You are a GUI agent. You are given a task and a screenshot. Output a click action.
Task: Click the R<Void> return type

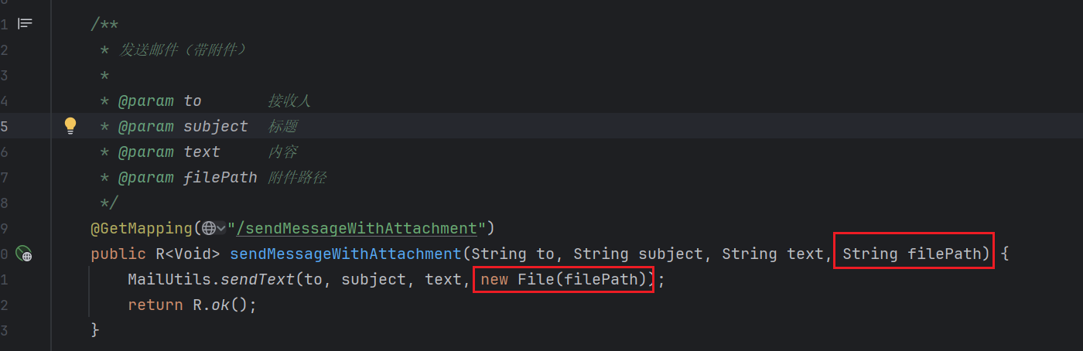click(x=188, y=254)
